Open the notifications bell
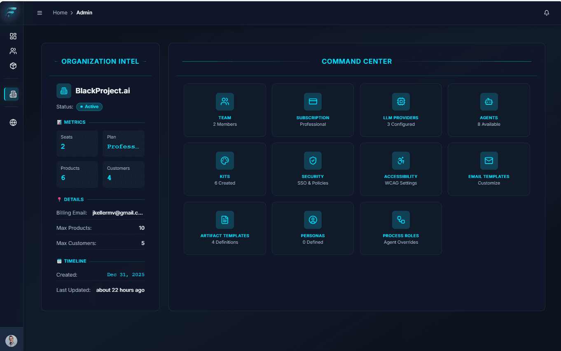Viewport: 561px width, 351px height. click(x=547, y=13)
